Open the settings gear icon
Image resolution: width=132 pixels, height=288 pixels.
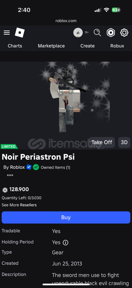[124, 33]
